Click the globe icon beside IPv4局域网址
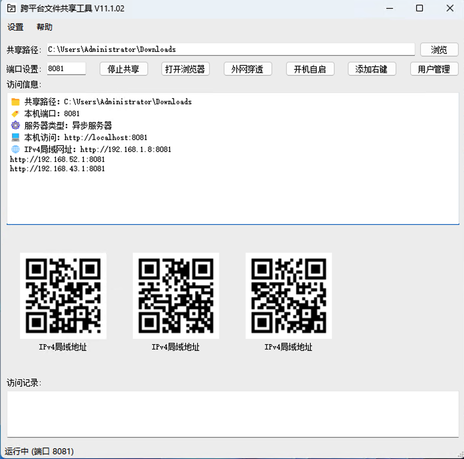The height and width of the screenshot is (459, 464). [15, 149]
